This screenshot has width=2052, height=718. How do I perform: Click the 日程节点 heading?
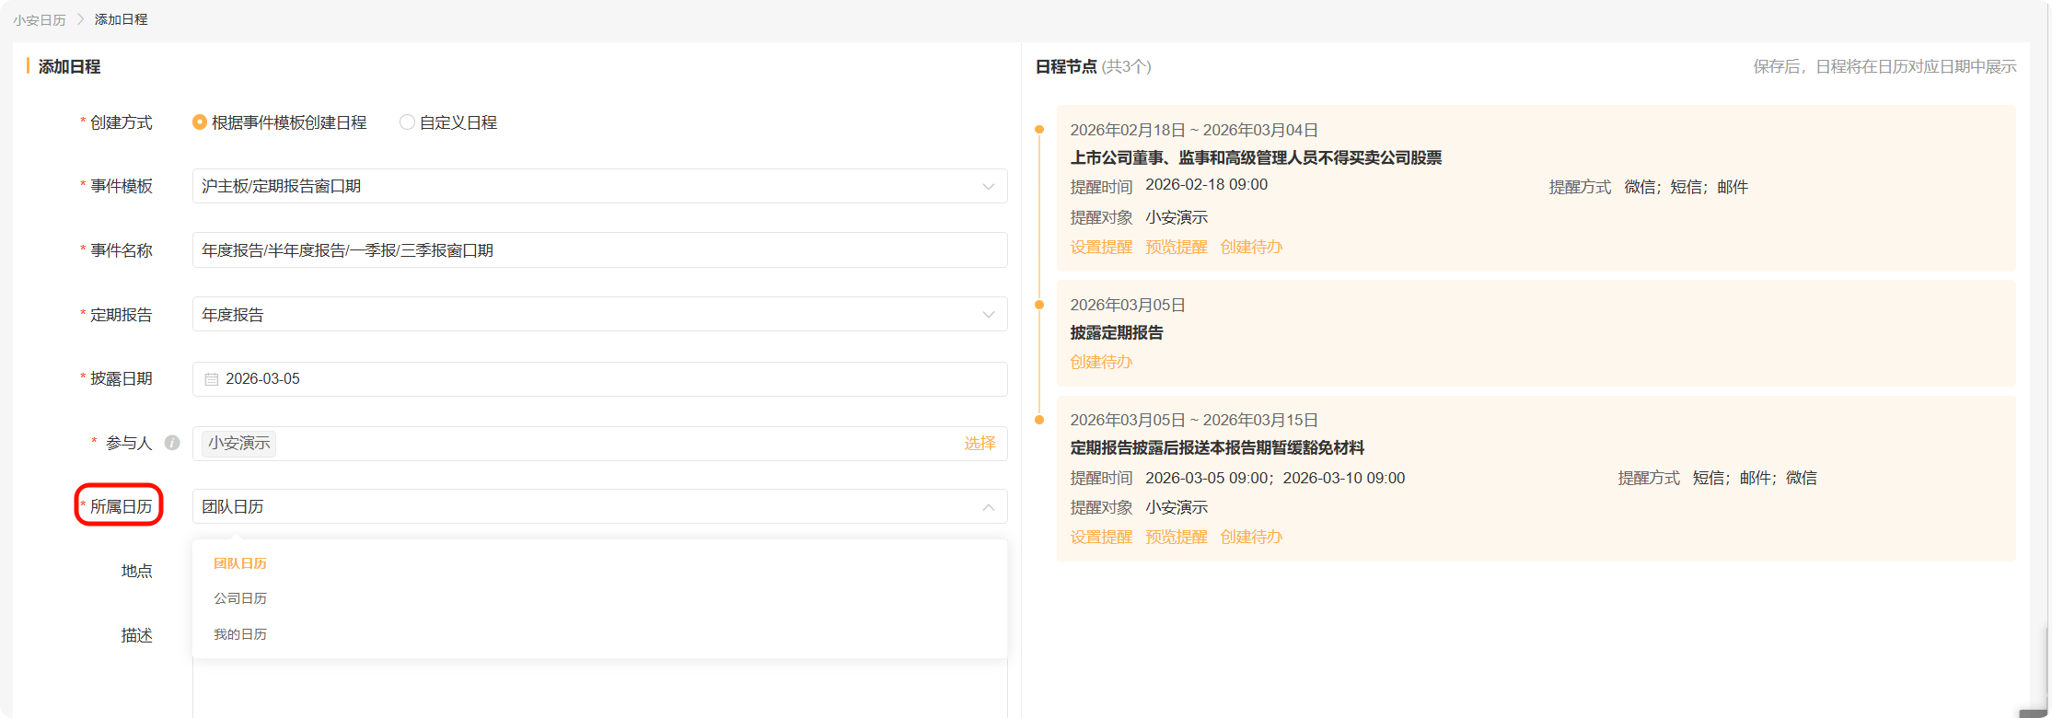(1066, 66)
